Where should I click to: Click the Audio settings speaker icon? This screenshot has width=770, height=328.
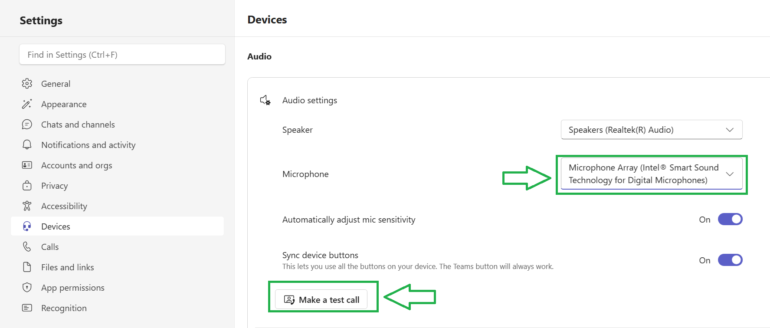point(265,100)
